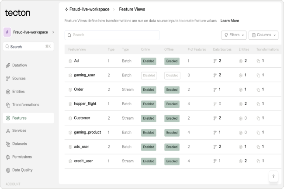Click the Transformations icon in sidebar
The image size is (284, 189).
8,105
